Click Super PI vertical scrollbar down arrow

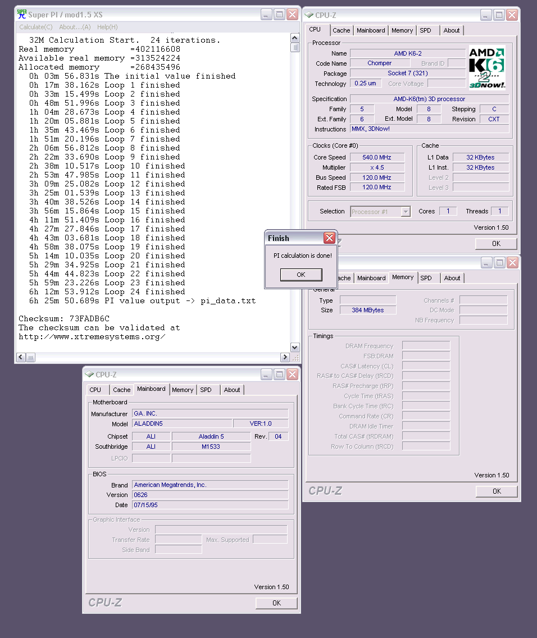pos(295,347)
